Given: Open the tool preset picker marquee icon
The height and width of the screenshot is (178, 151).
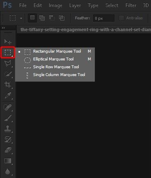Looking at the screenshot, I should 13,18.
